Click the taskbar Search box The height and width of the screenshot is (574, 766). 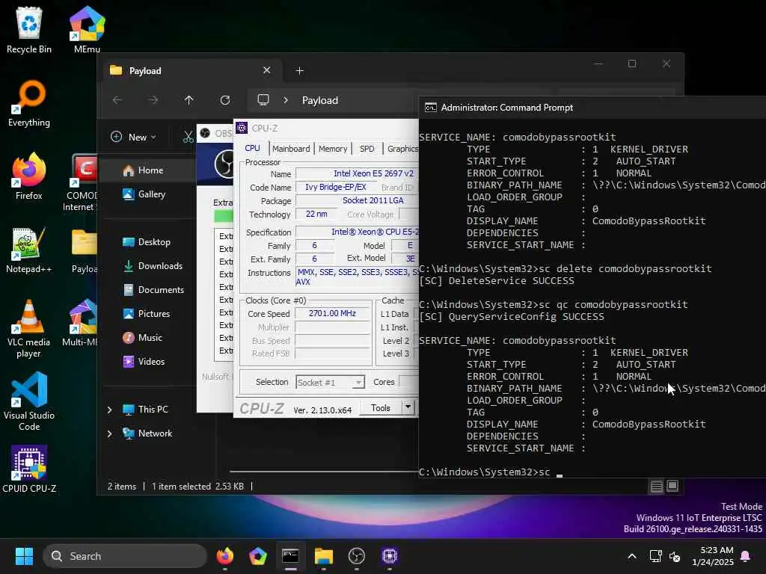click(x=125, y=556)
